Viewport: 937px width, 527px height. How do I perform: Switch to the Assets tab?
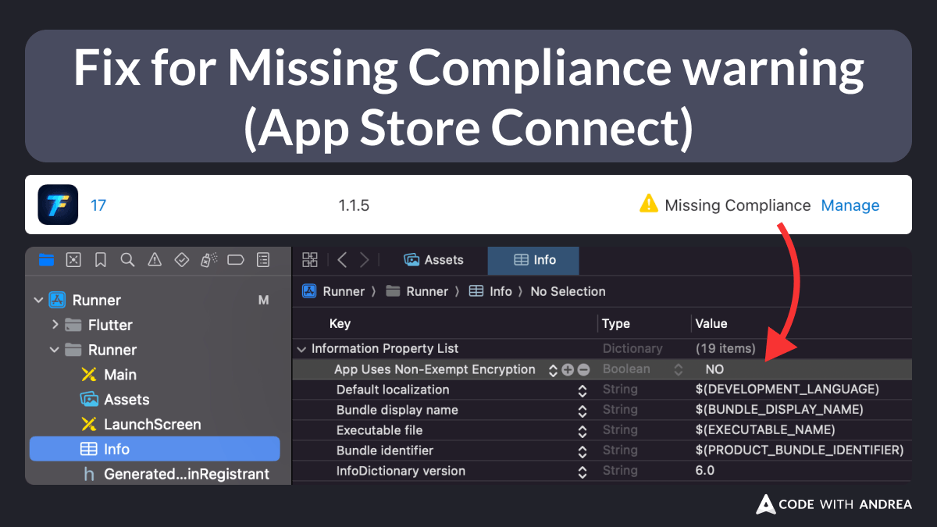tap(434, 260)
